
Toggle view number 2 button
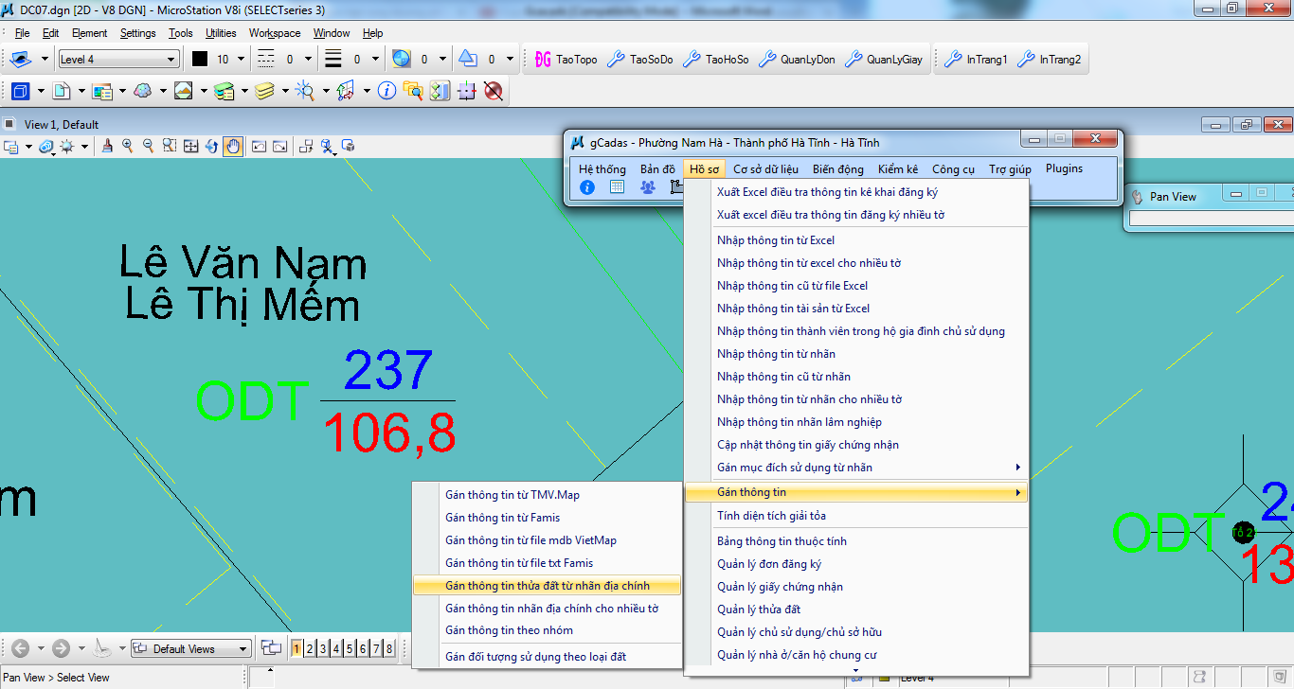click(310, 648)
